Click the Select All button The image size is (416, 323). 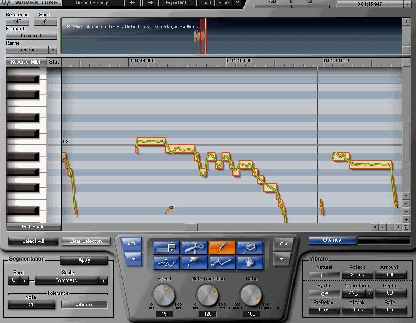click(x=33, y=241)
